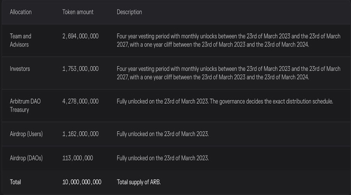
Task: Click the Allocation column header
Action: (x=21, y=12)
